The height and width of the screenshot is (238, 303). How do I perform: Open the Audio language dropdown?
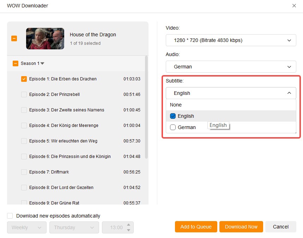tap(231, 67)
